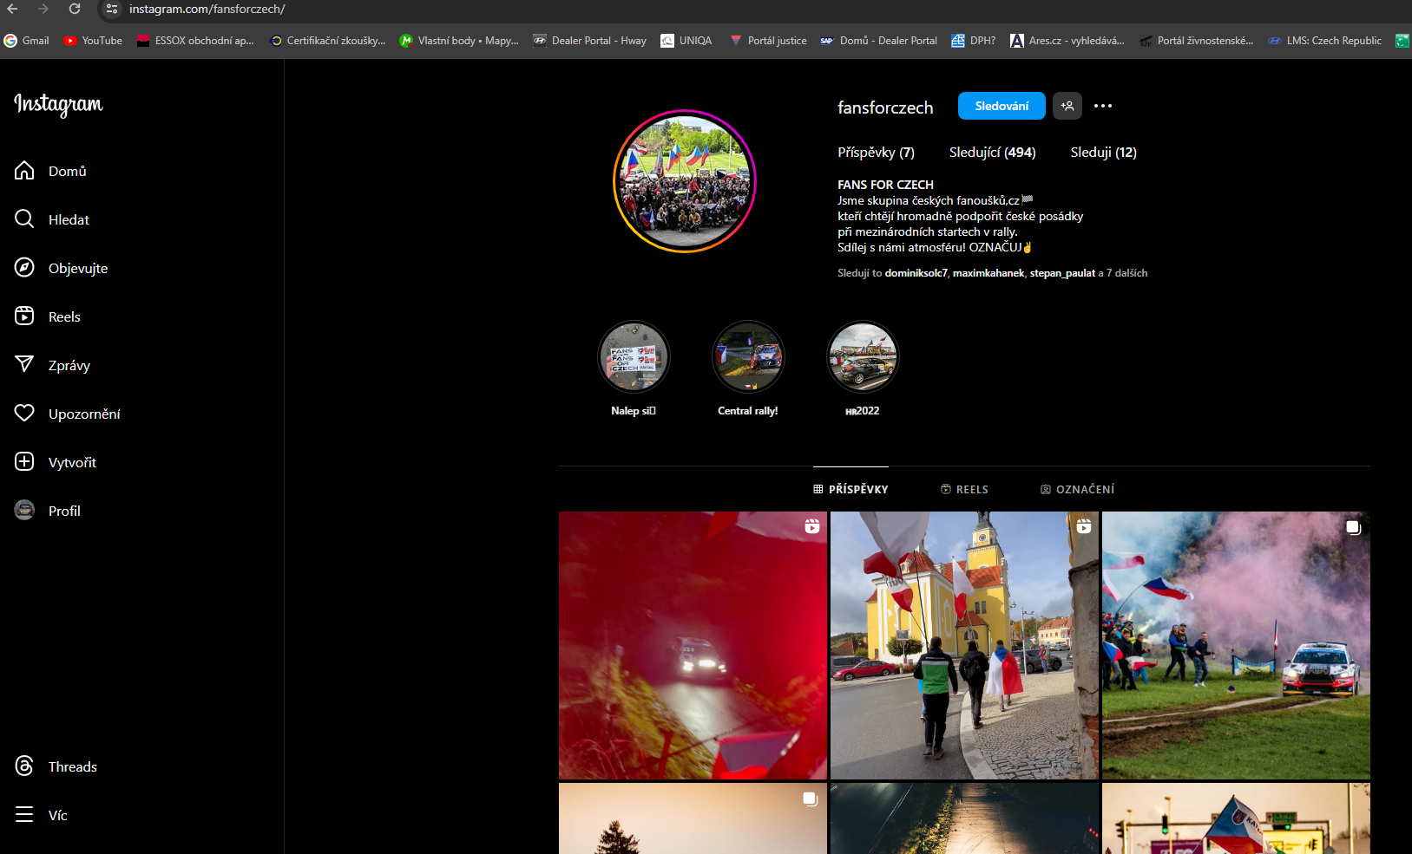Open the Portál justice bookmark
Viewport: 1412px width, 854px height.
[x=768, y=41]
